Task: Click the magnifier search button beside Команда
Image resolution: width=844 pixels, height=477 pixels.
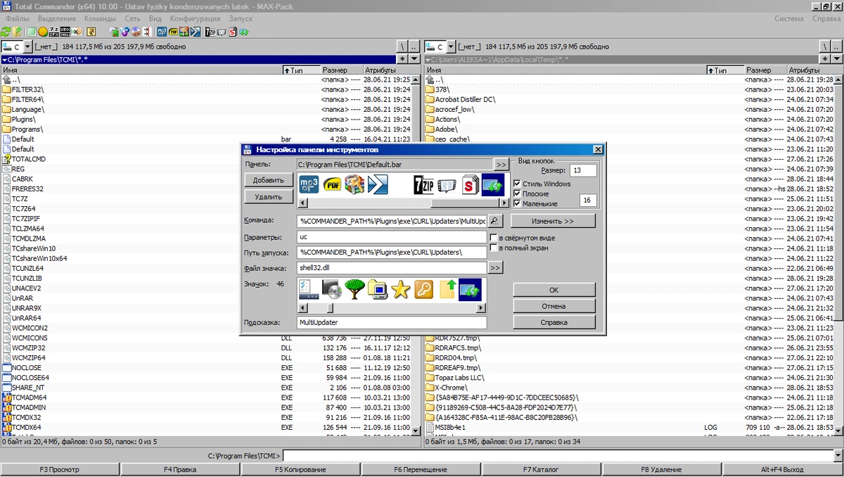Action: 496,221
